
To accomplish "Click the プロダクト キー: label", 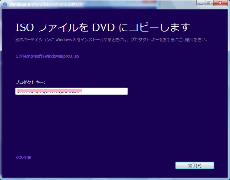I will point(30,82).
